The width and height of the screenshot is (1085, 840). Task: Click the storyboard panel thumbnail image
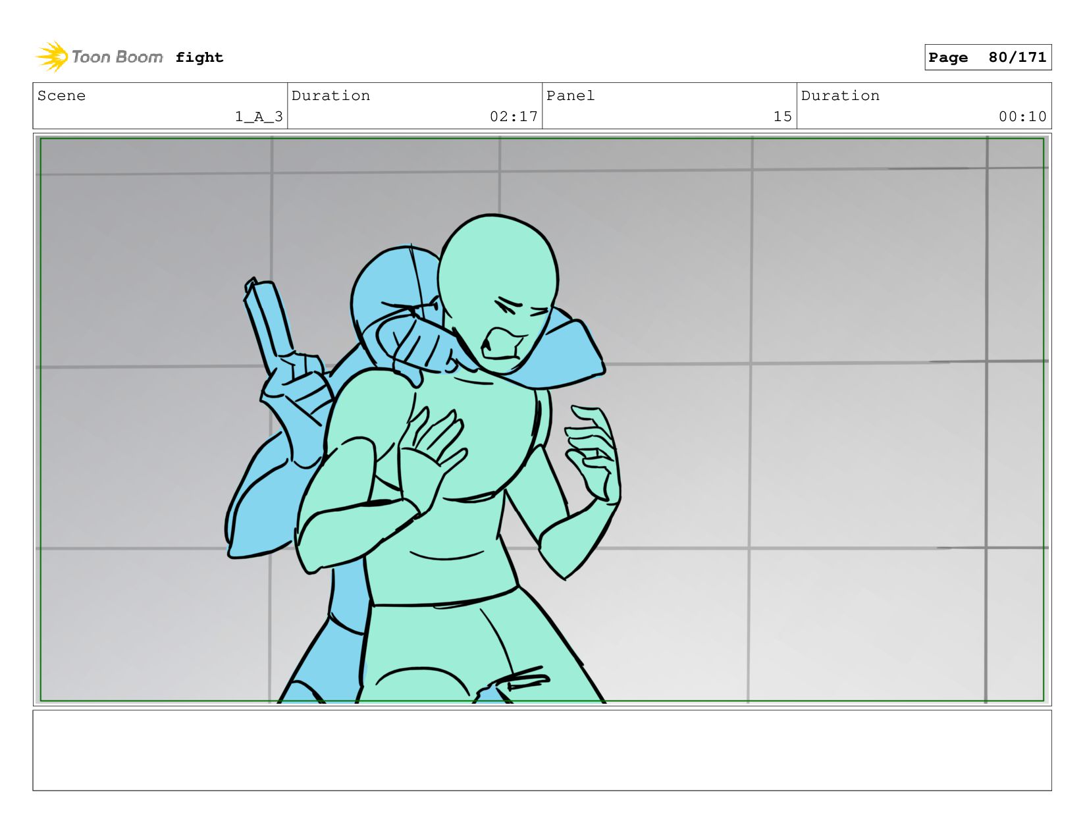point(542,419)
